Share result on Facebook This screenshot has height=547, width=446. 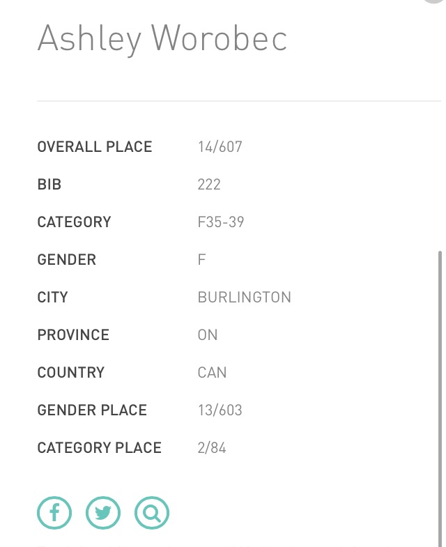[x=54, y=514]
